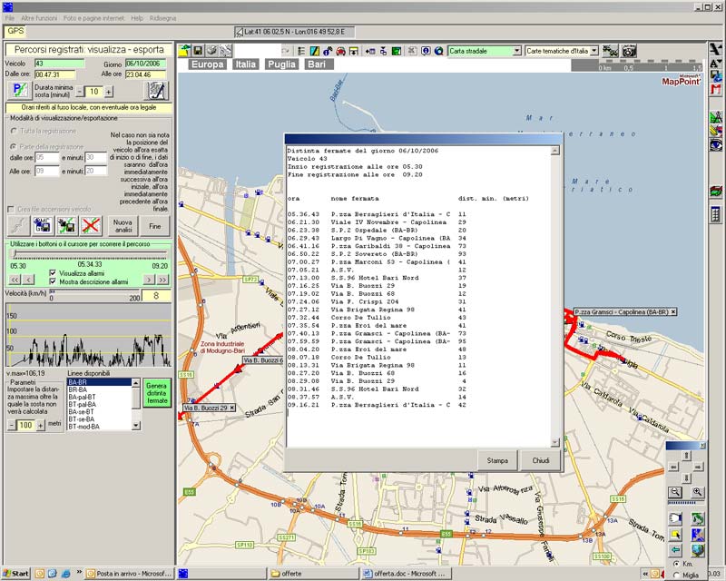Zoom in with the magnifier plus icon
The image size is (726, 581).
coord(697,493)
